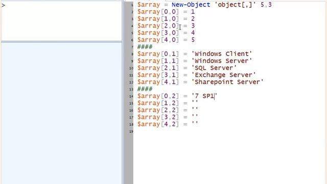
Task: Click the code line "$array = New-Object 'object[,]' 5,3"
Action: pos(204,5)
